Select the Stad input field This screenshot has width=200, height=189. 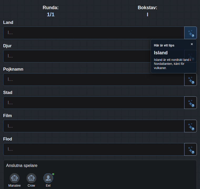[94, 103]
